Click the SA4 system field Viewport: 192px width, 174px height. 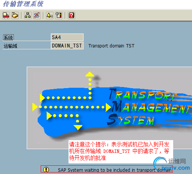(x=67, y=37)
